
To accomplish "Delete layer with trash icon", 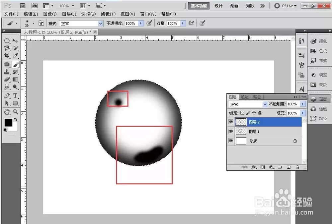I will 297,167.
